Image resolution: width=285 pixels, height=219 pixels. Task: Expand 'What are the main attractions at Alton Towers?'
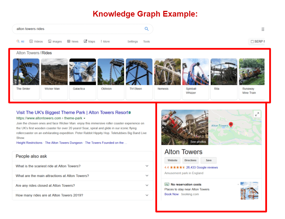(x=82, y=176)
